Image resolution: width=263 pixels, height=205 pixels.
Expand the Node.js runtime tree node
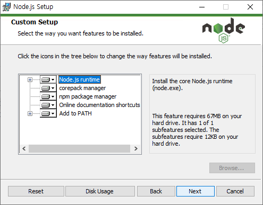pyautogui.click(x=30, y=80)
